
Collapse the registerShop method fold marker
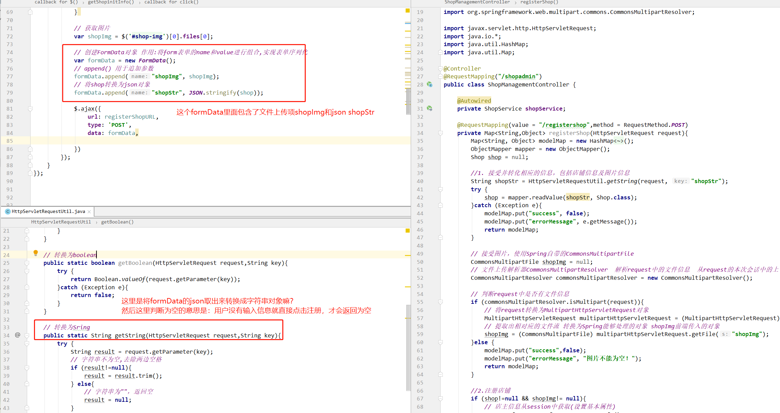pos(441,133)
